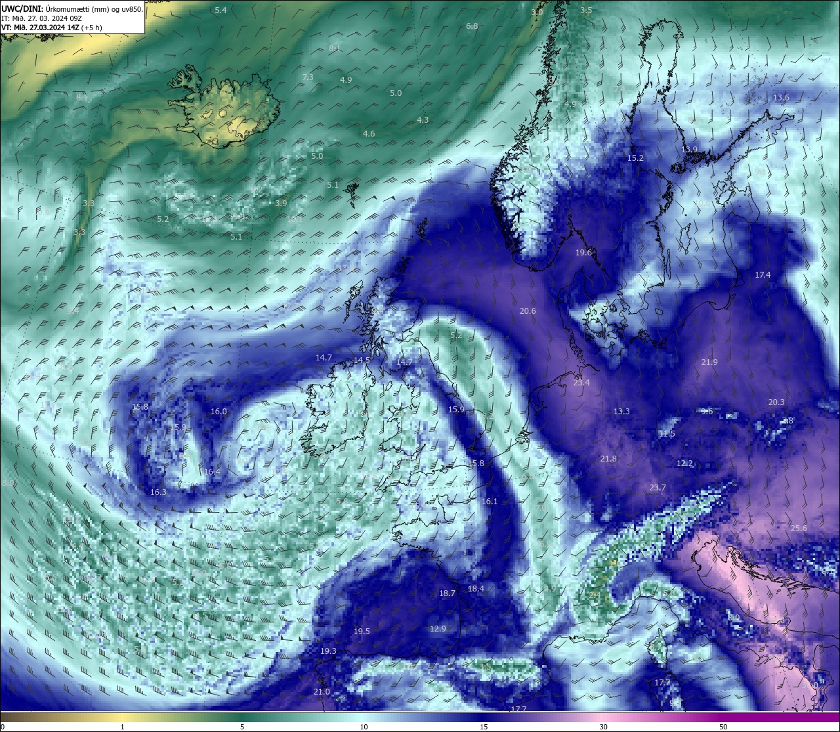The image size is (840, 732).
Task: Click the map value '18.4'
Action: (x=476, y=589)
